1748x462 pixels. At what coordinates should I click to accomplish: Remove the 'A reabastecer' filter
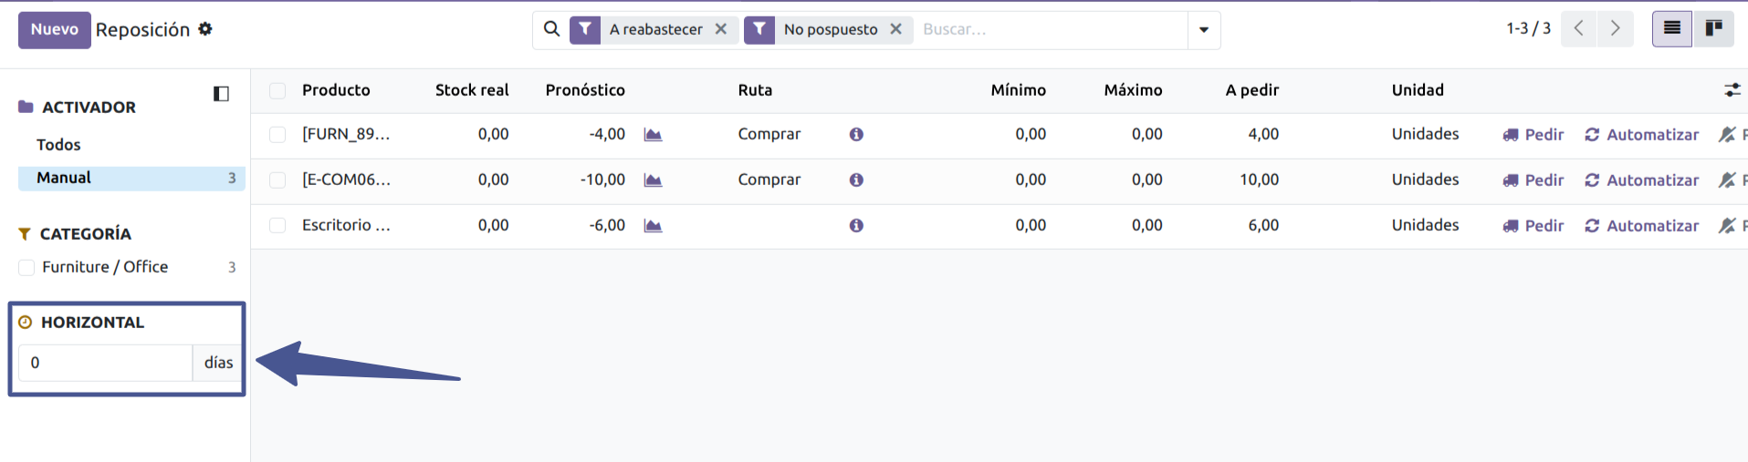coord(721,29)
